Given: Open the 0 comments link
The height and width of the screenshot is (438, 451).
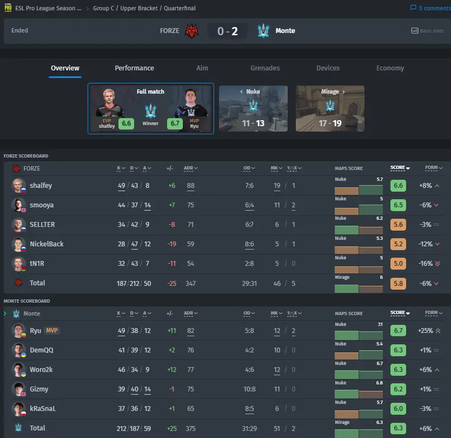Looking at the screenshot, I should point(435,8).
